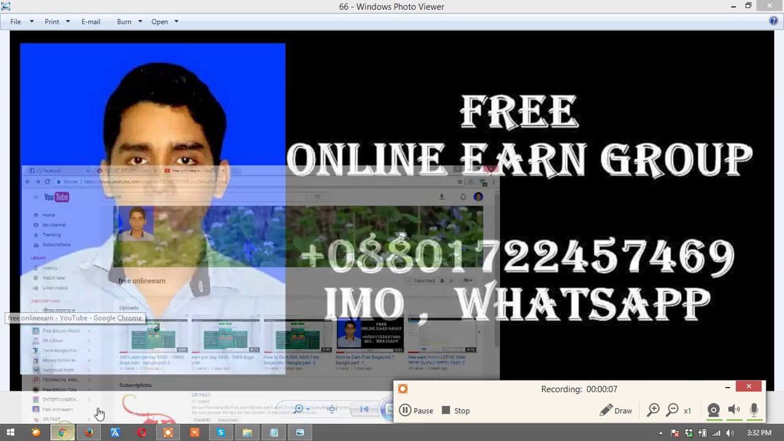Pause the screen recording
The height and width of the screenshot is (441, 784).
(417, 410)
